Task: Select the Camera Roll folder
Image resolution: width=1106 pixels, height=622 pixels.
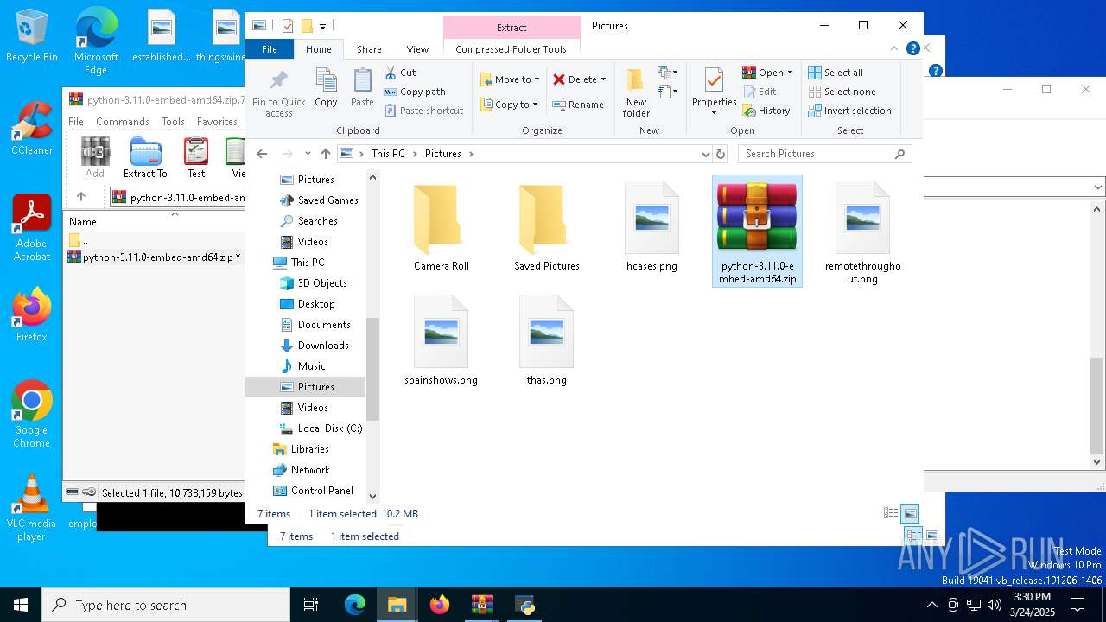Action: (x=441, y=227)
